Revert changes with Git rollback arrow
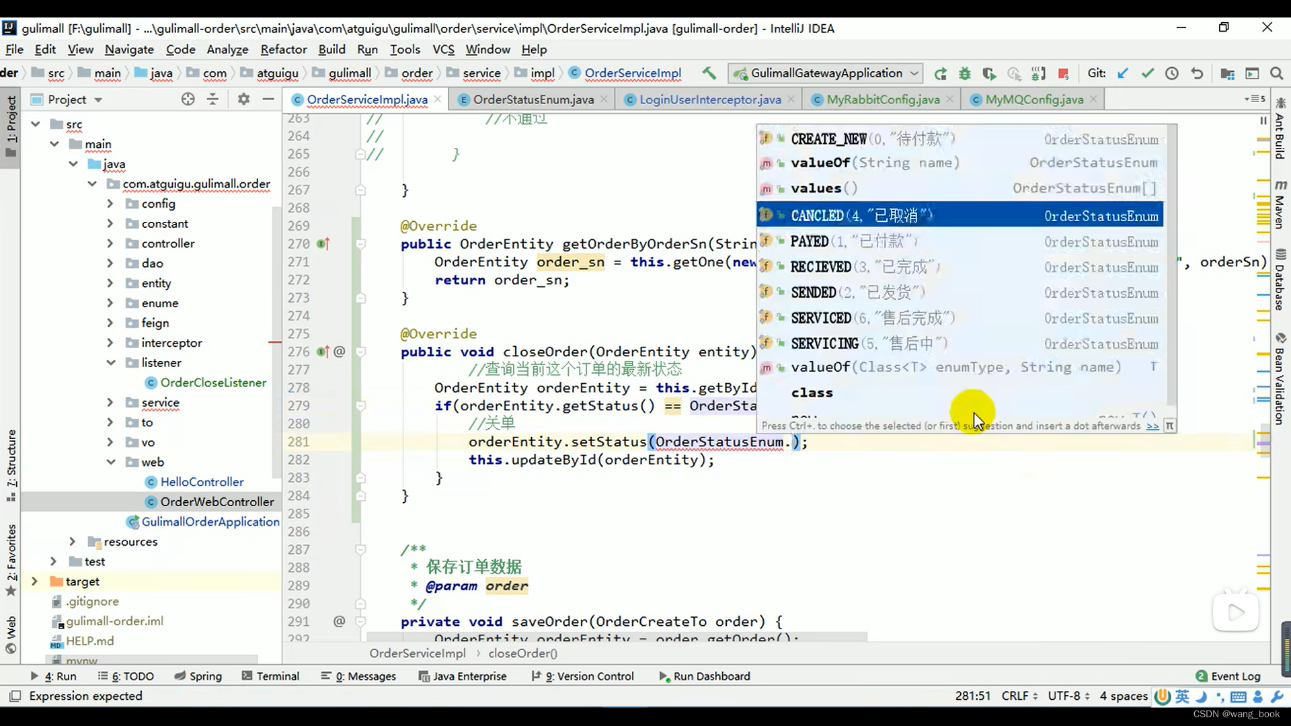Viewport: 1291px width, 726px height. 1197,73
